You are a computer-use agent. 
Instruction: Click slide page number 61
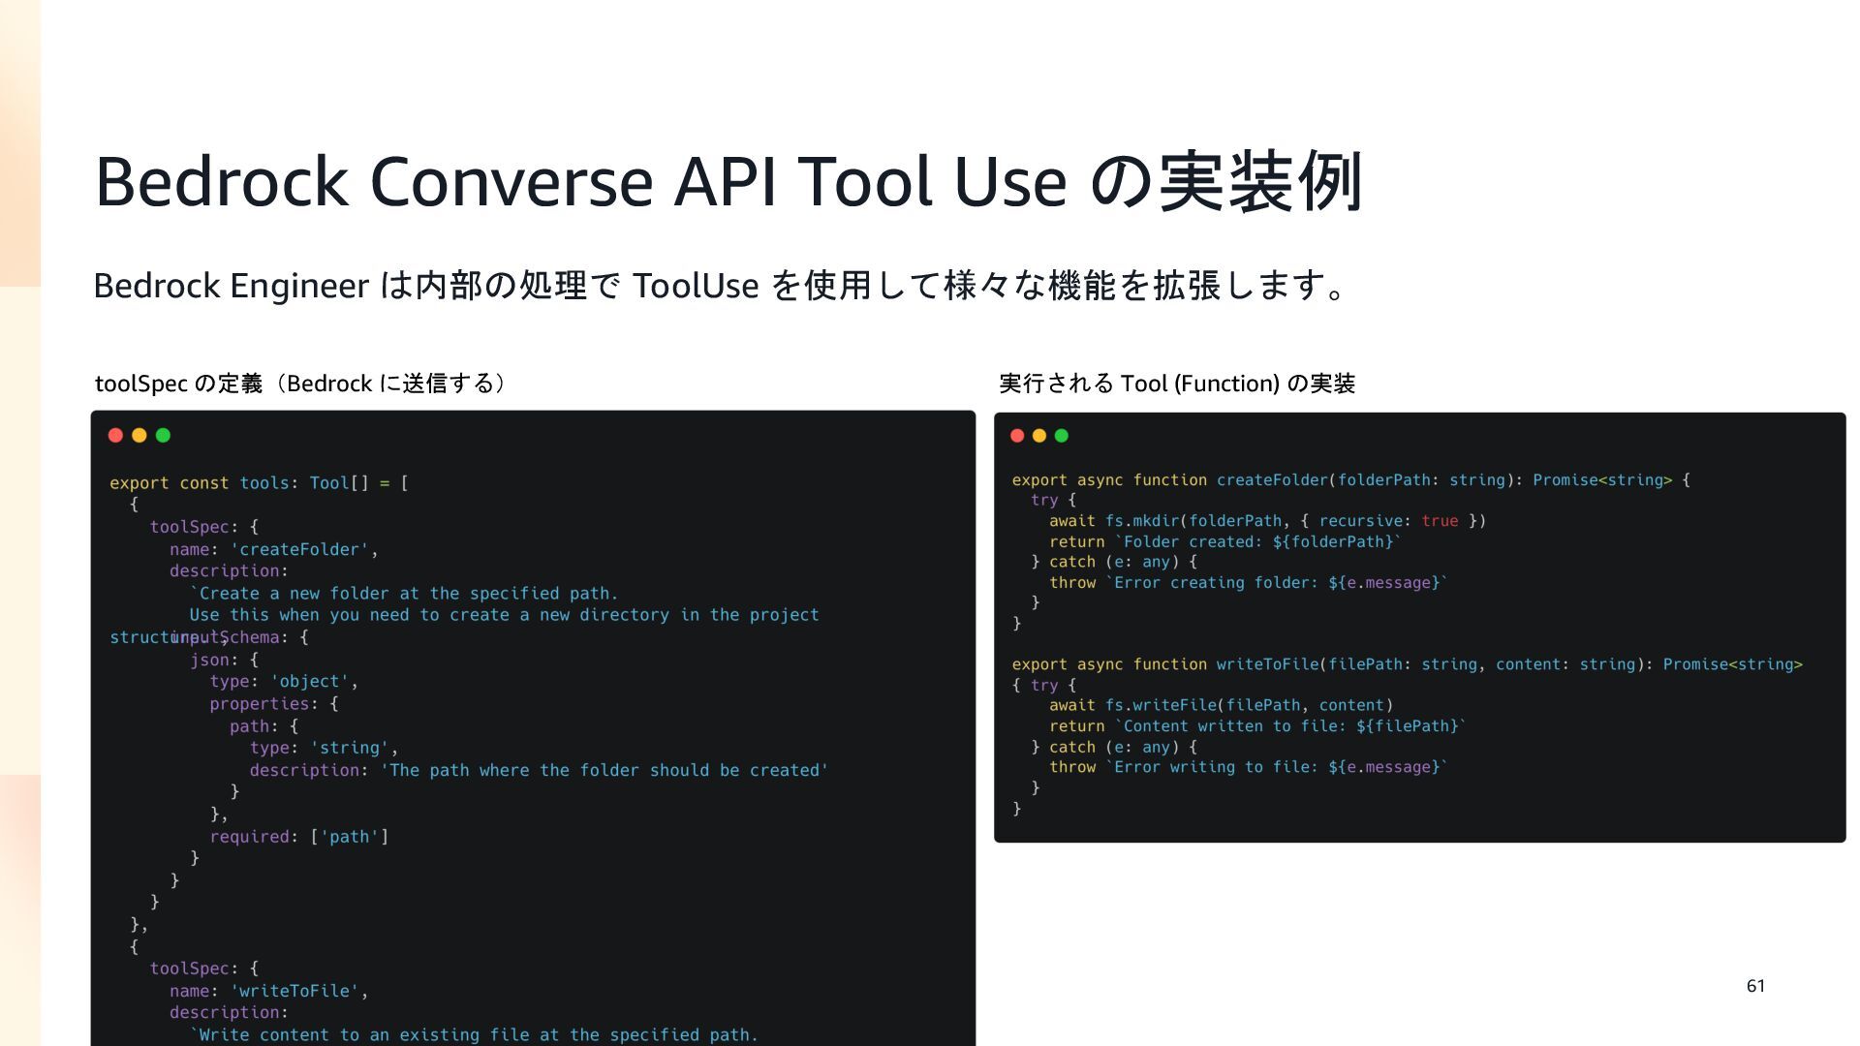click(1755, 986)
